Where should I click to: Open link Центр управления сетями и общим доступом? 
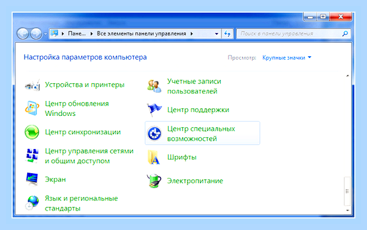(89, 156)
